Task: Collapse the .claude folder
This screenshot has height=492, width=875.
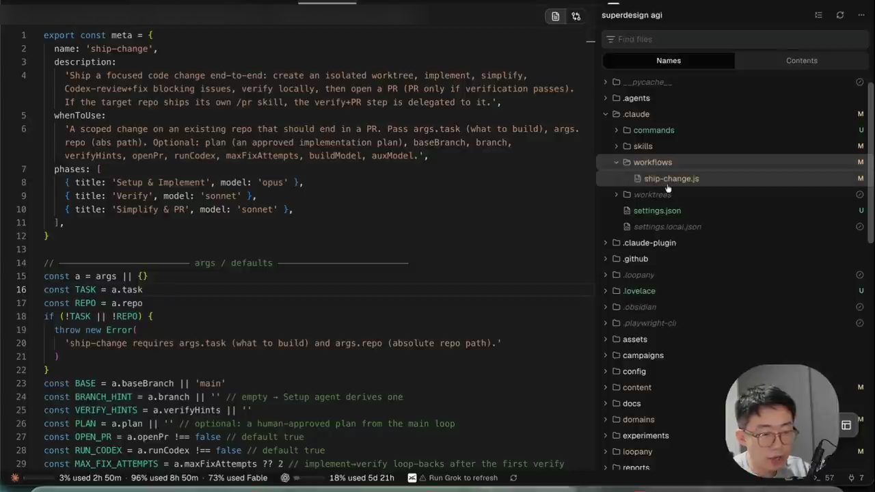Action: 606,114
